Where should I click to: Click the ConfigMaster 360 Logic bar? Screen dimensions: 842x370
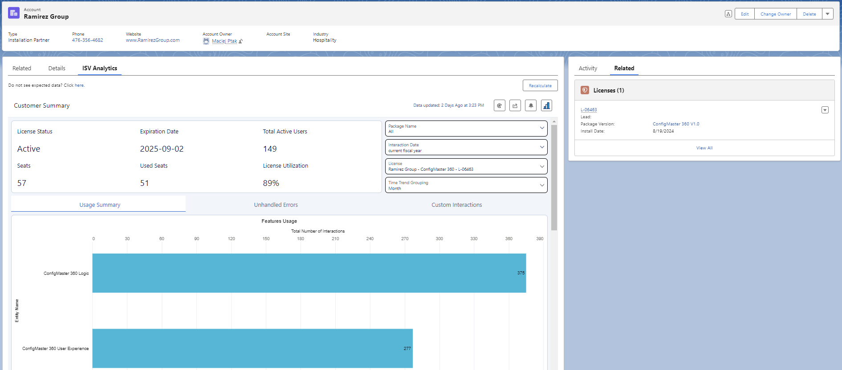point(309,273)
